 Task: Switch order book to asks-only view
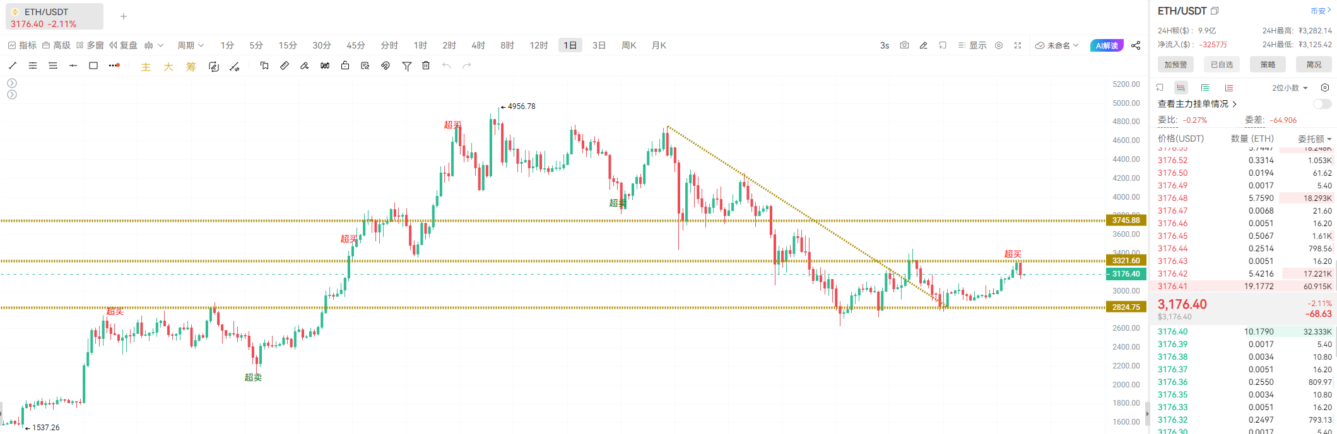click(1229, 88)
